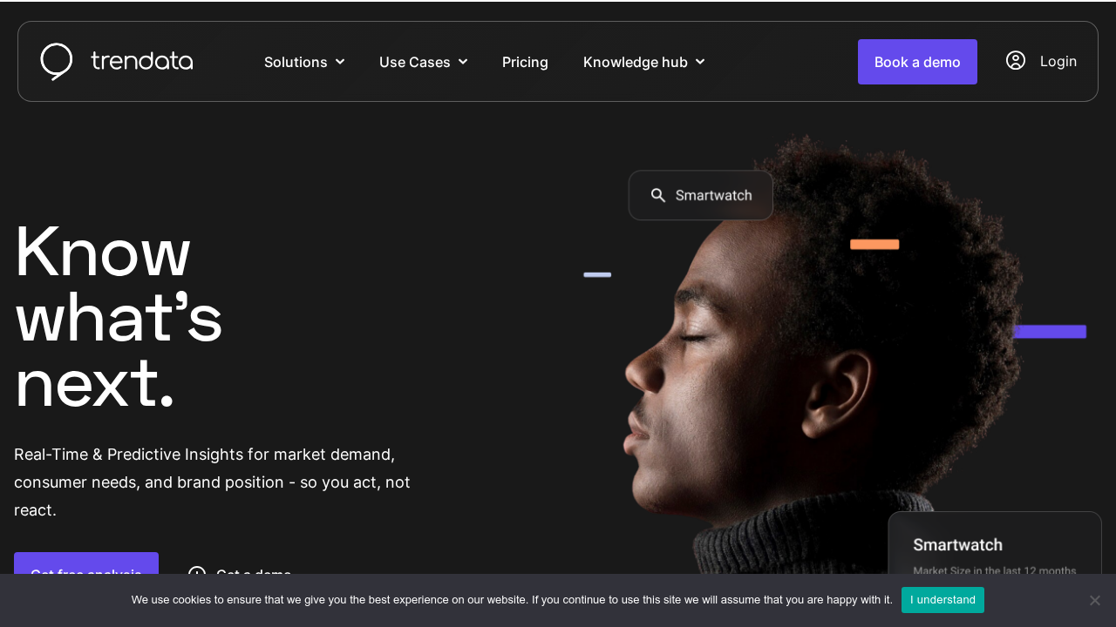
Task: Click inside the Smartwatch search field
Action: [713, 195]
